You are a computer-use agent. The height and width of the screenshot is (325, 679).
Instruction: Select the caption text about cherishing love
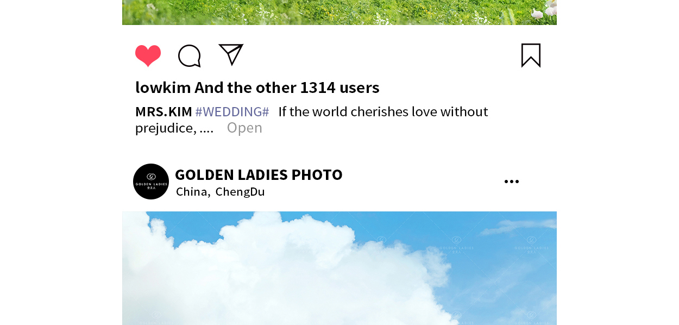point(312,120)
